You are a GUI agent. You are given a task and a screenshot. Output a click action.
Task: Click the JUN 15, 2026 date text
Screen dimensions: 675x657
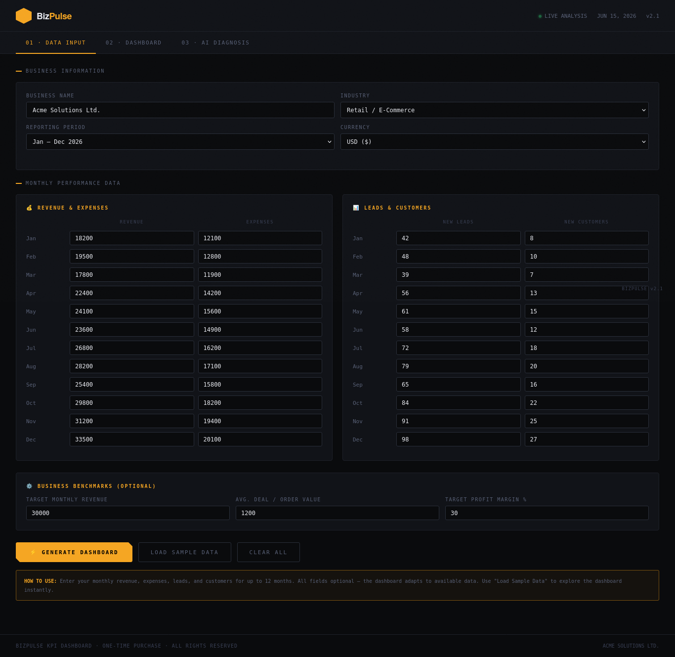click(x=617, y=16)
